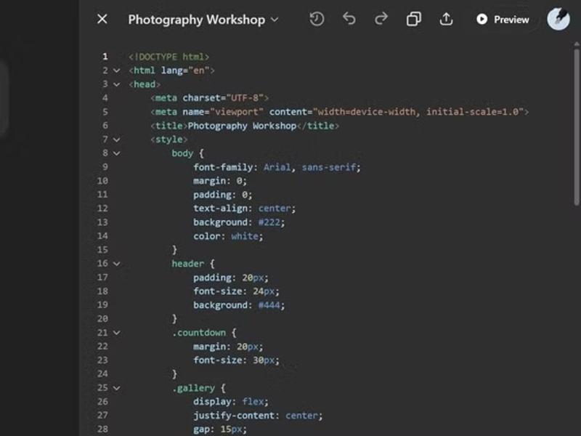The height and width of the screenshot is (436, 581).
Task: Collapse the head section on line 3
Action: click(x=116, y=84)
